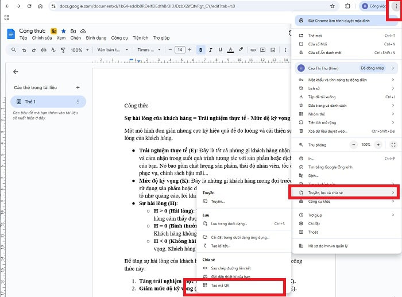Open the Chèn menu
Image resolution: width=402 pixels, height=297 pixels.
click(76, 38)
